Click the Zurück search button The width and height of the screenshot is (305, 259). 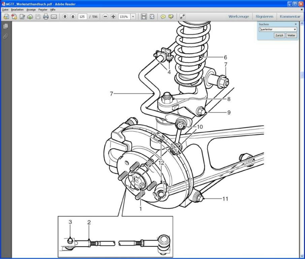point(279,35)
